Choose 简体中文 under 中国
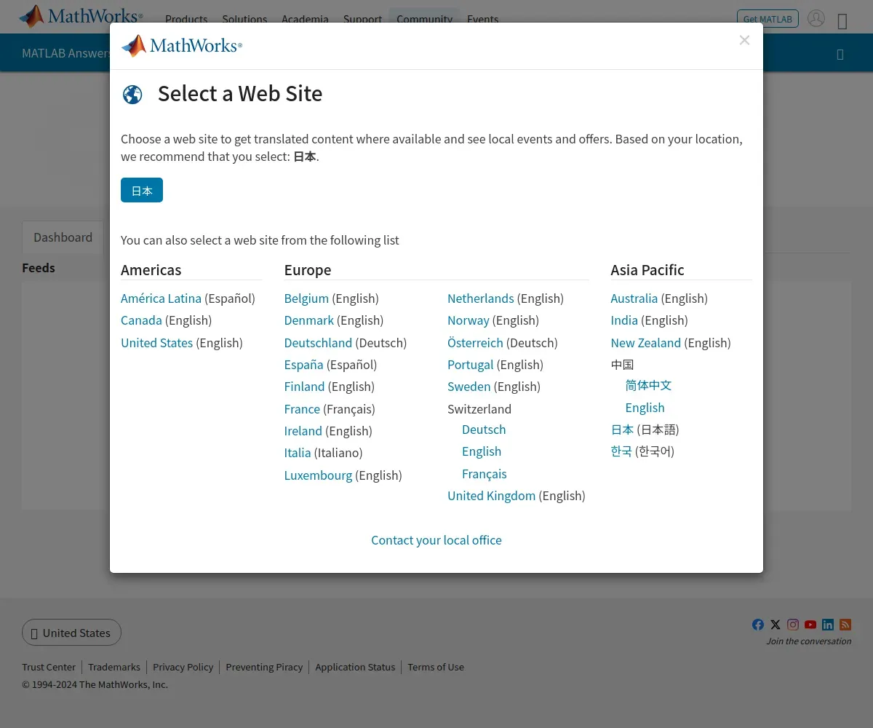This screenshot has width=873, height=728. 648,385
